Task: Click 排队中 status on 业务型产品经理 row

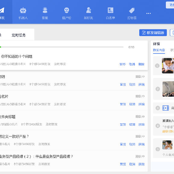Action: (x=140, y=156)
